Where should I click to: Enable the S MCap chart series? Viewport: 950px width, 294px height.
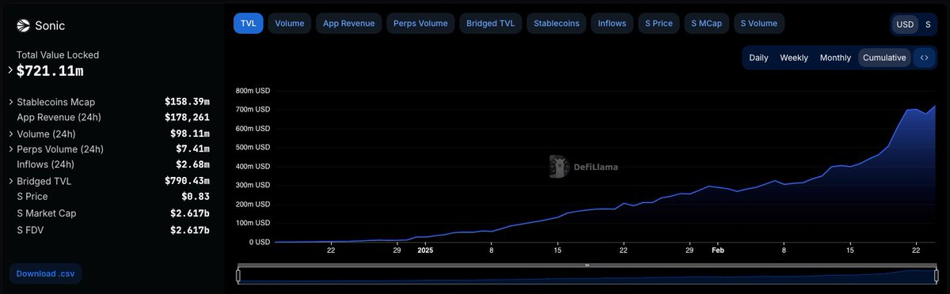[706, 23]
